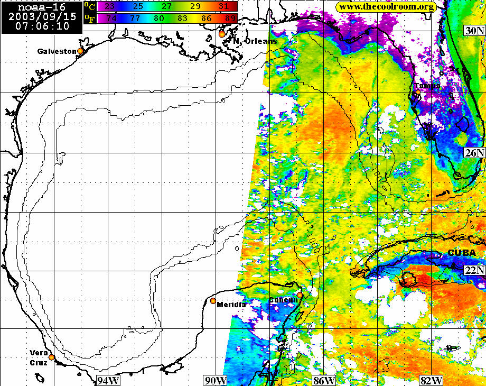Click the 07:06:10 time text
The height and width of the screenshot is (386, 486).
(42, 26)
